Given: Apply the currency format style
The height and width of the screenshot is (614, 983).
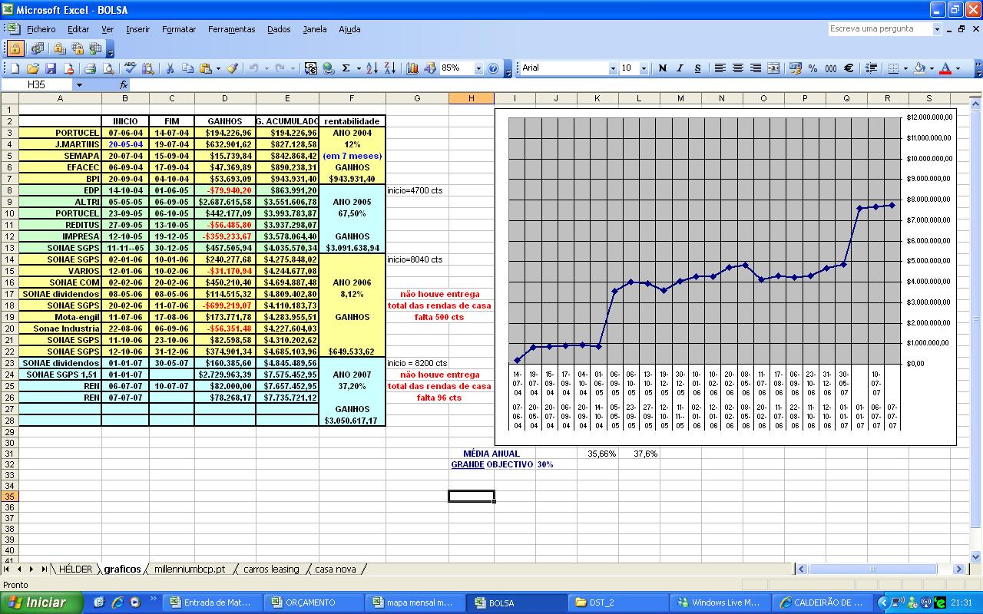Looking at the screenshot, I should tap(796, 68).
